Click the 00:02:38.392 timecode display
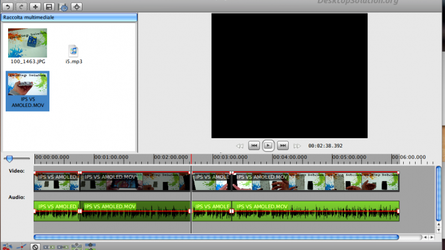Image resolution: width=445 pixels, height=250 pixels. [325, 146]
